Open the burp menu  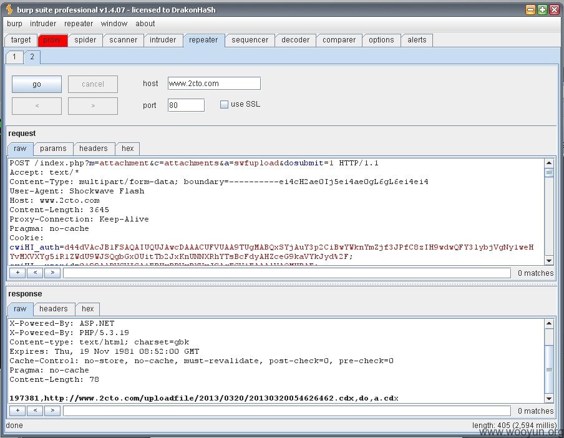(x=14, y=24)
